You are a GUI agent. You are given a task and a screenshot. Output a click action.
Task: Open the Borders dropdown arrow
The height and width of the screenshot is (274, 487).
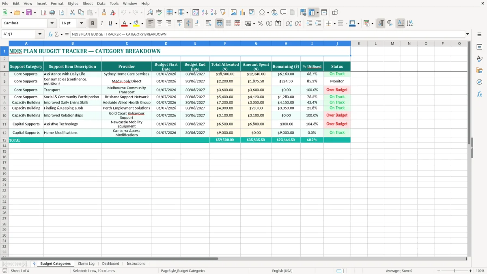(334, 24)
